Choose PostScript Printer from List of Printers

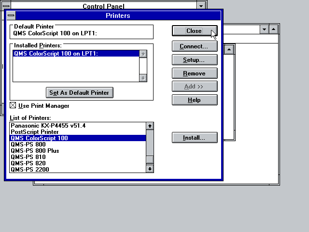tap(35, 132)
